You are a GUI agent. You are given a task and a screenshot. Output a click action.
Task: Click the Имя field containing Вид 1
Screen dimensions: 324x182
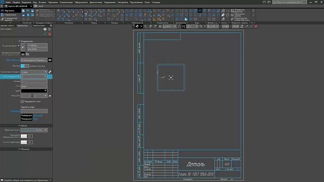[34, 86]
